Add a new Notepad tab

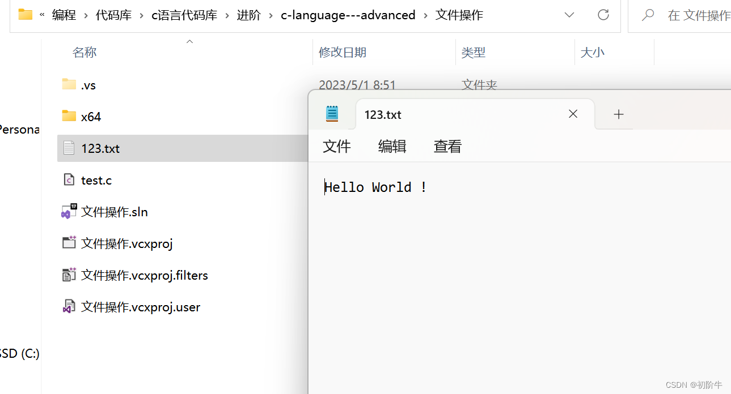click(x=619, y=114)
